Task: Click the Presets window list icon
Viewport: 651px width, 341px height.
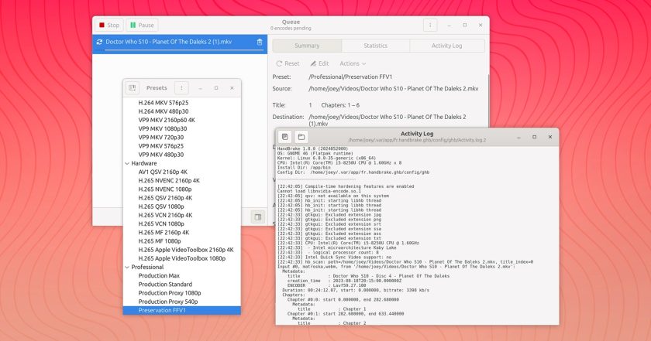Action: pyautogui.click(x=132, y=88)
